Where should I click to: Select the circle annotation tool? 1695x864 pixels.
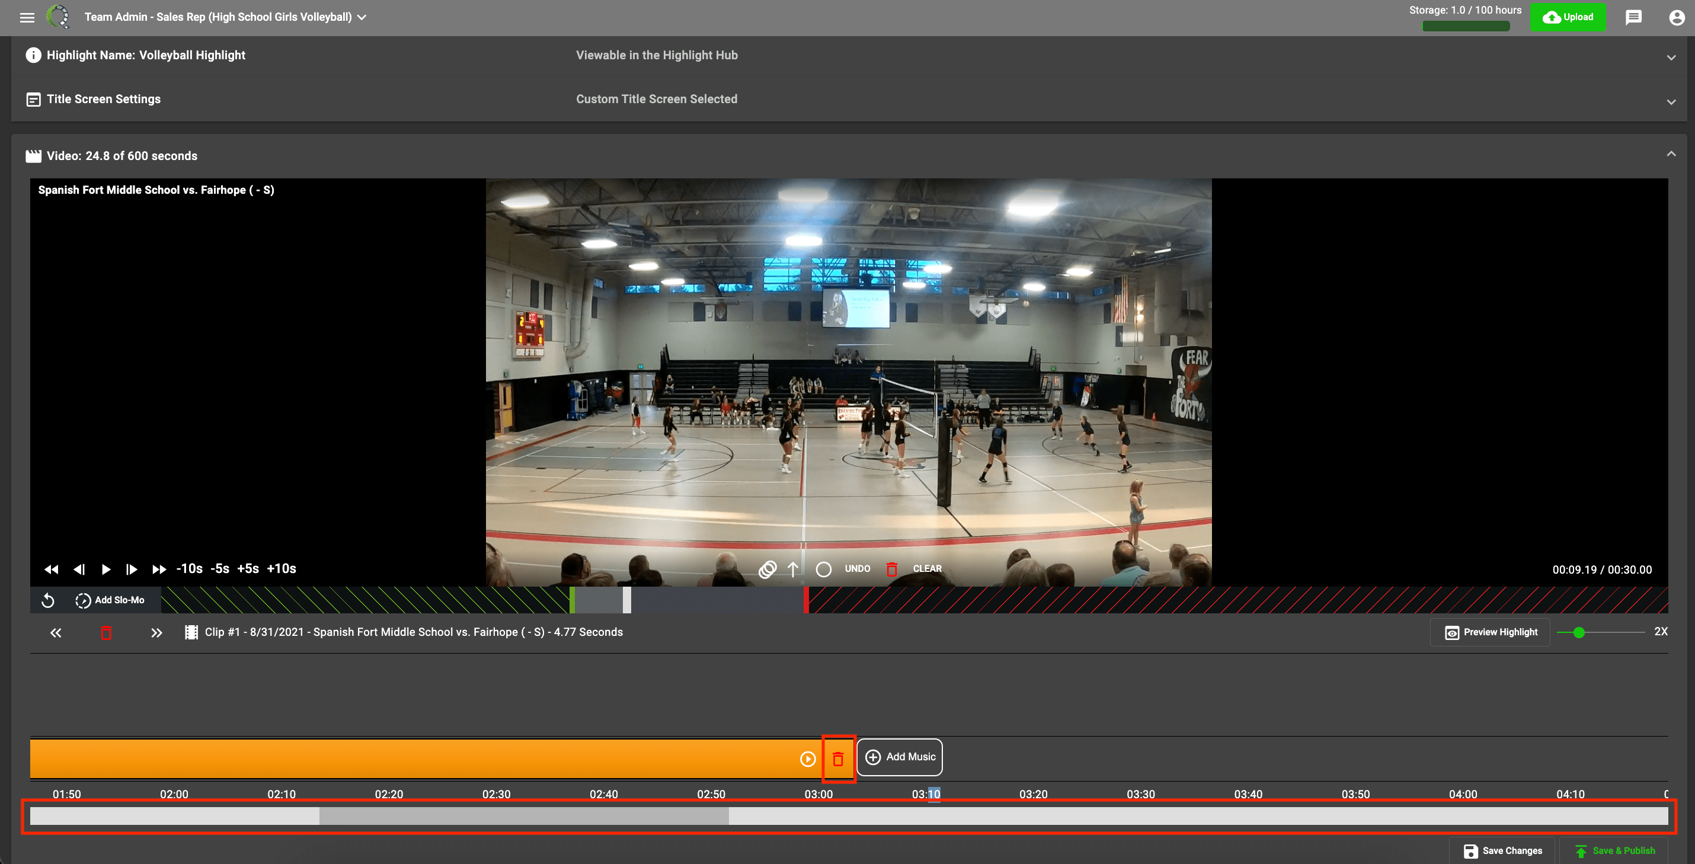(823, 568)
